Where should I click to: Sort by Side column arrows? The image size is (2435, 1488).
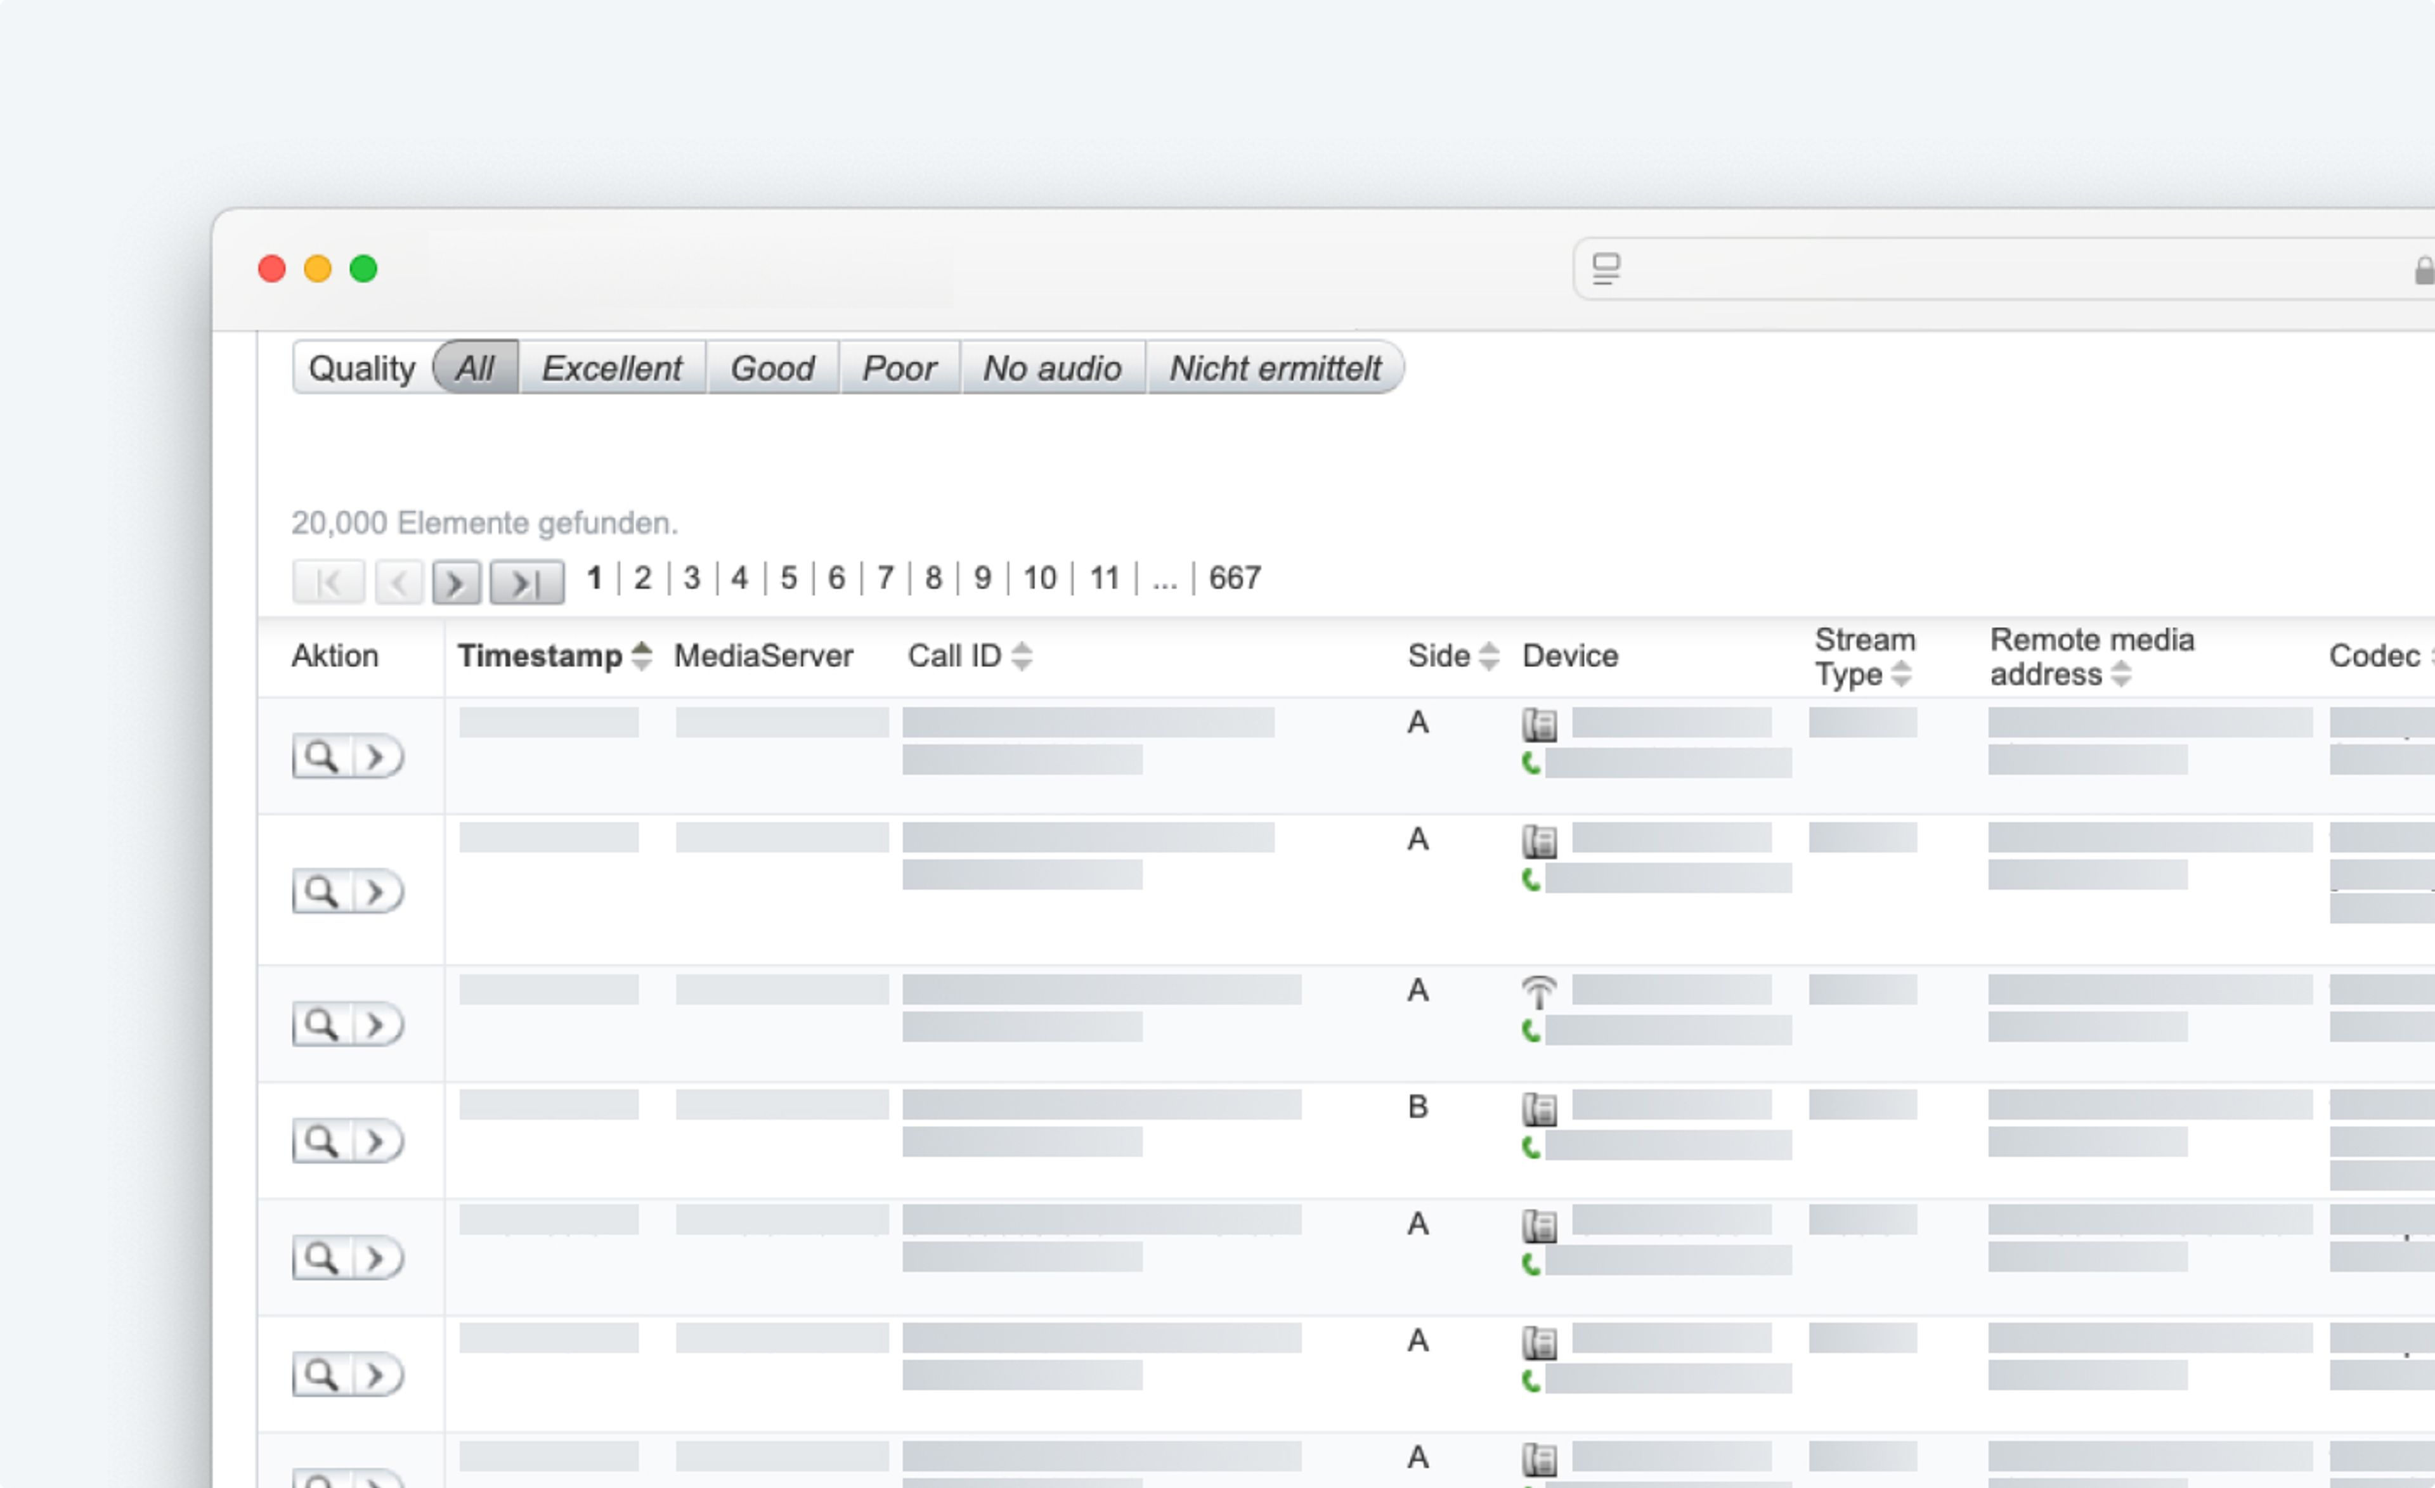(x=1488, y=656)
